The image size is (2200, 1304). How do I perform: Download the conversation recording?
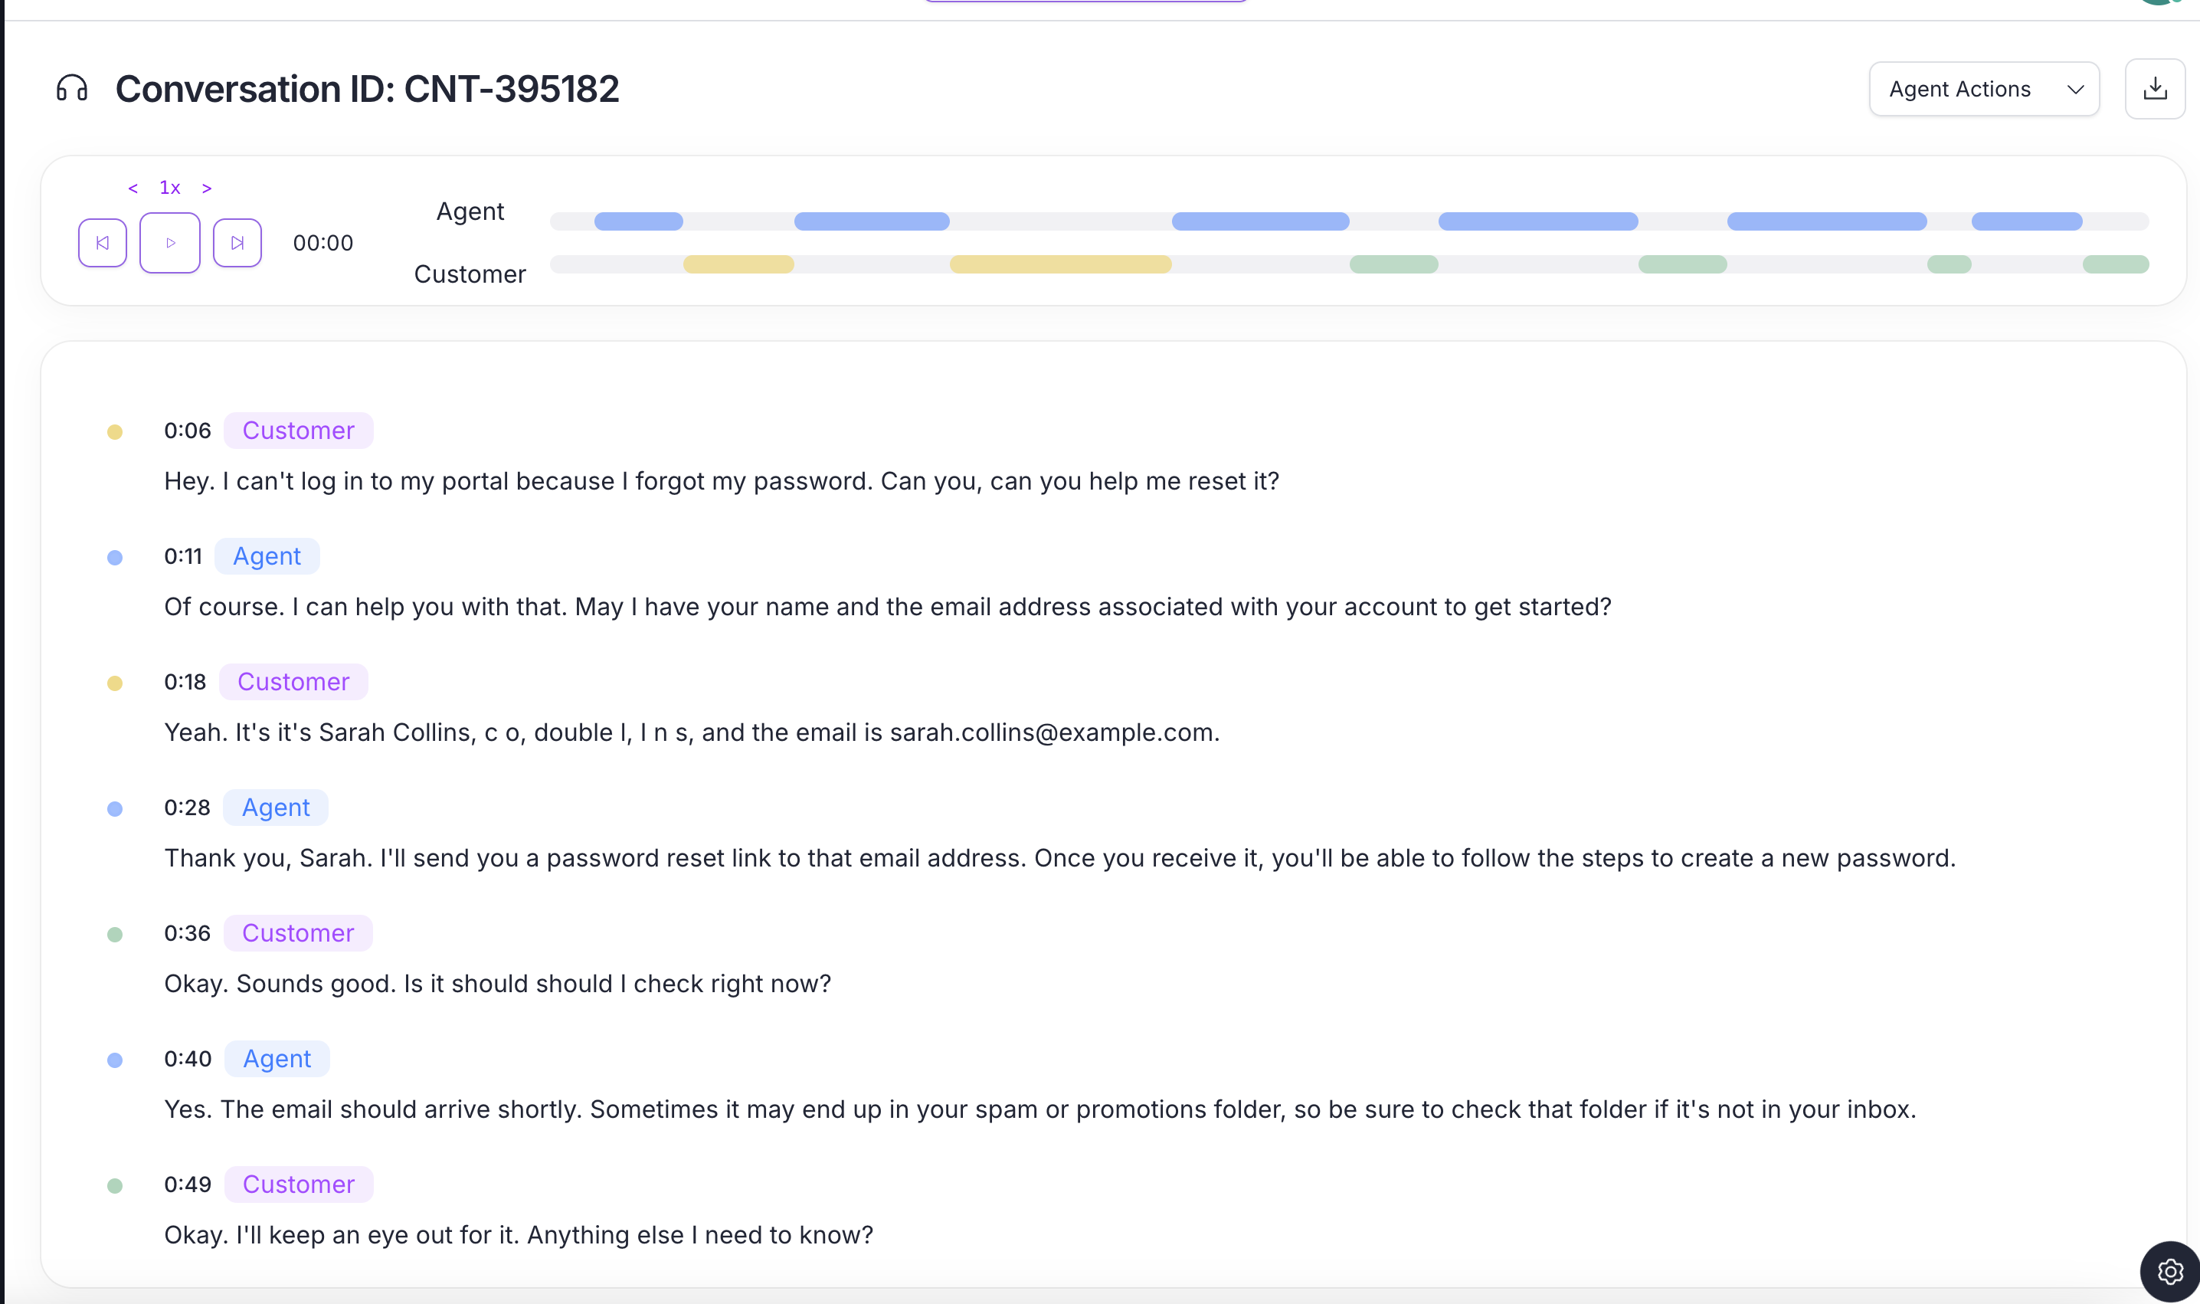(2154, 88)
